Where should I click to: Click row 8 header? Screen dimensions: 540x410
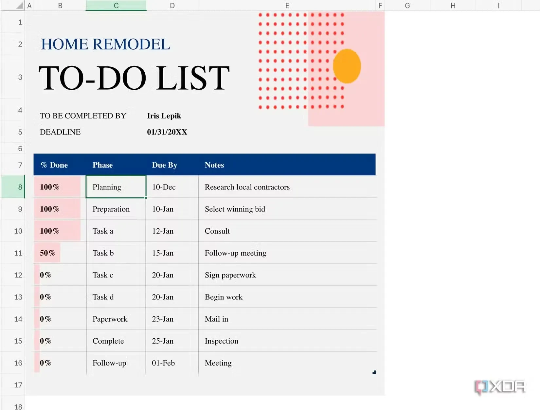20,187
